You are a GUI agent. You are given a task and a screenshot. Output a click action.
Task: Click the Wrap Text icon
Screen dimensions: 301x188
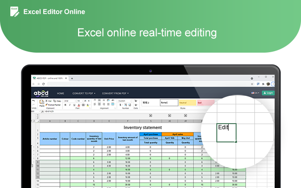coord(108,100)
